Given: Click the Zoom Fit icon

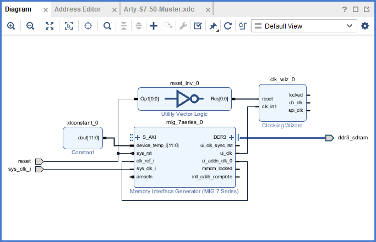Looking at the screenshot, I should pos(50,26).
